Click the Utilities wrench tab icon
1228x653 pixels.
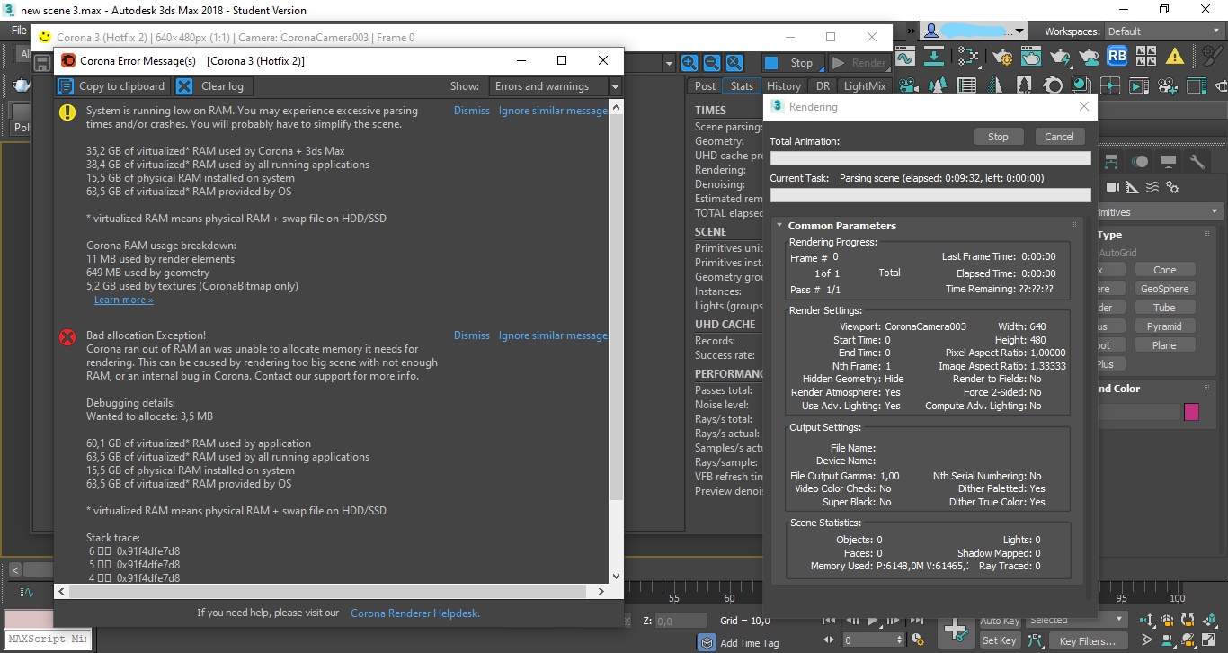(x=1197, y=162)
